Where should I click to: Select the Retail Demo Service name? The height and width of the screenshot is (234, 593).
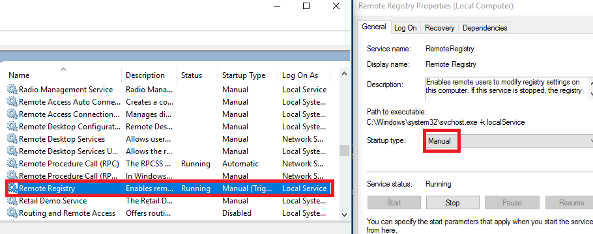click(x=53, y=201)
